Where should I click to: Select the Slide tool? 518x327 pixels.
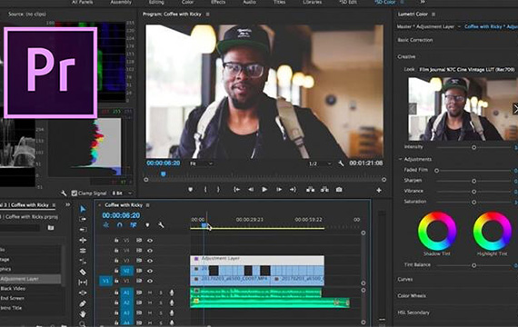(x=83, y=292)
